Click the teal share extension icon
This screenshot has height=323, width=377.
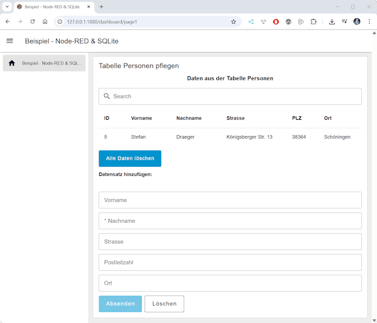[x=251, y=22]
